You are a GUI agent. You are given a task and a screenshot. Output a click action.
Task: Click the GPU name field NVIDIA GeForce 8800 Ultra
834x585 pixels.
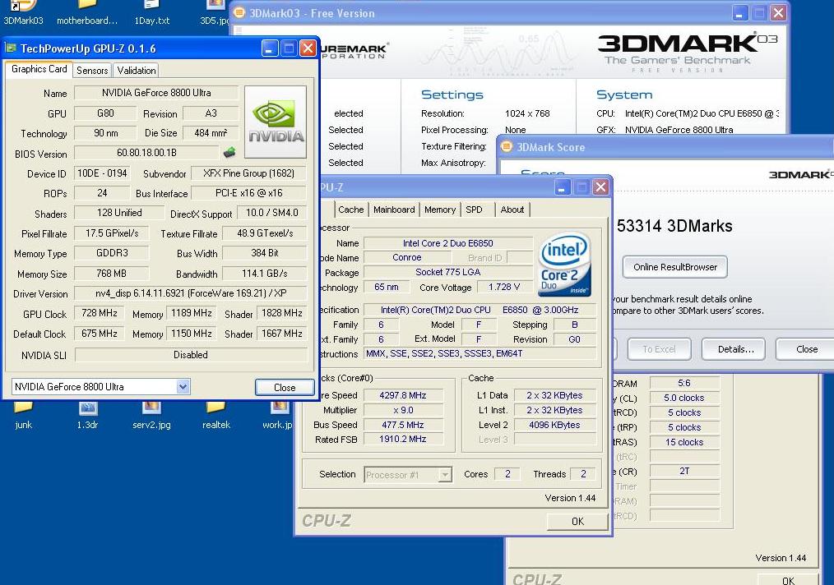click(156, 93)
